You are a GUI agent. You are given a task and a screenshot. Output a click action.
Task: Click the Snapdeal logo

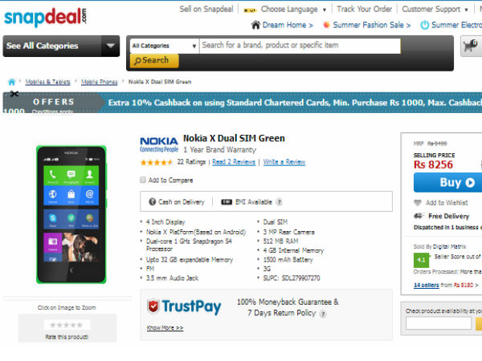(x=44, y=15)
